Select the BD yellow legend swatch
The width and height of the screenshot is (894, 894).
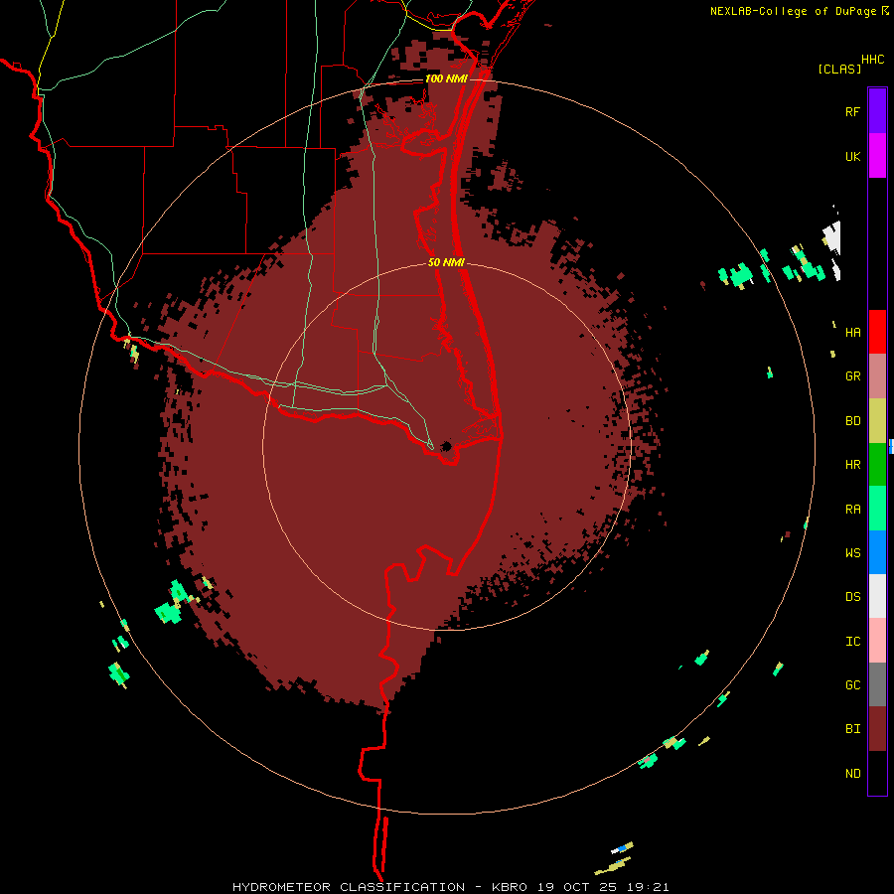877,421
